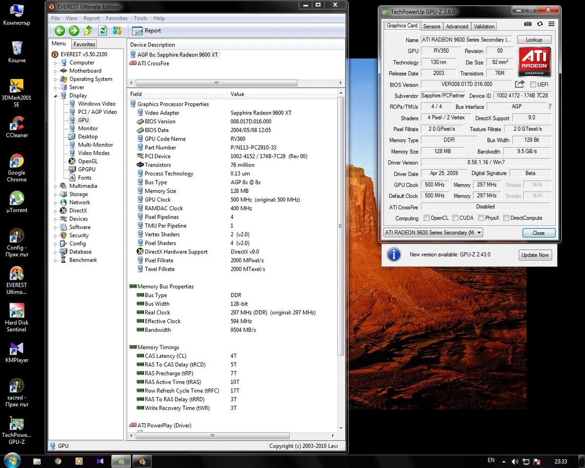585x468 pixels.
Task: Click the Close button in GPU-Z
Action: pyautogui.click(x=538, y=233)
